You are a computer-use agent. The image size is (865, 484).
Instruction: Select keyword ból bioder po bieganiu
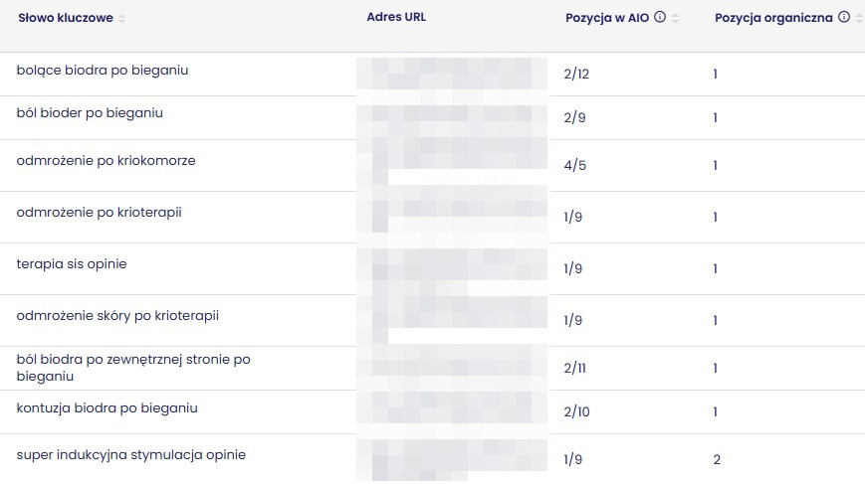pyautogui.click(x=90, y=113)
